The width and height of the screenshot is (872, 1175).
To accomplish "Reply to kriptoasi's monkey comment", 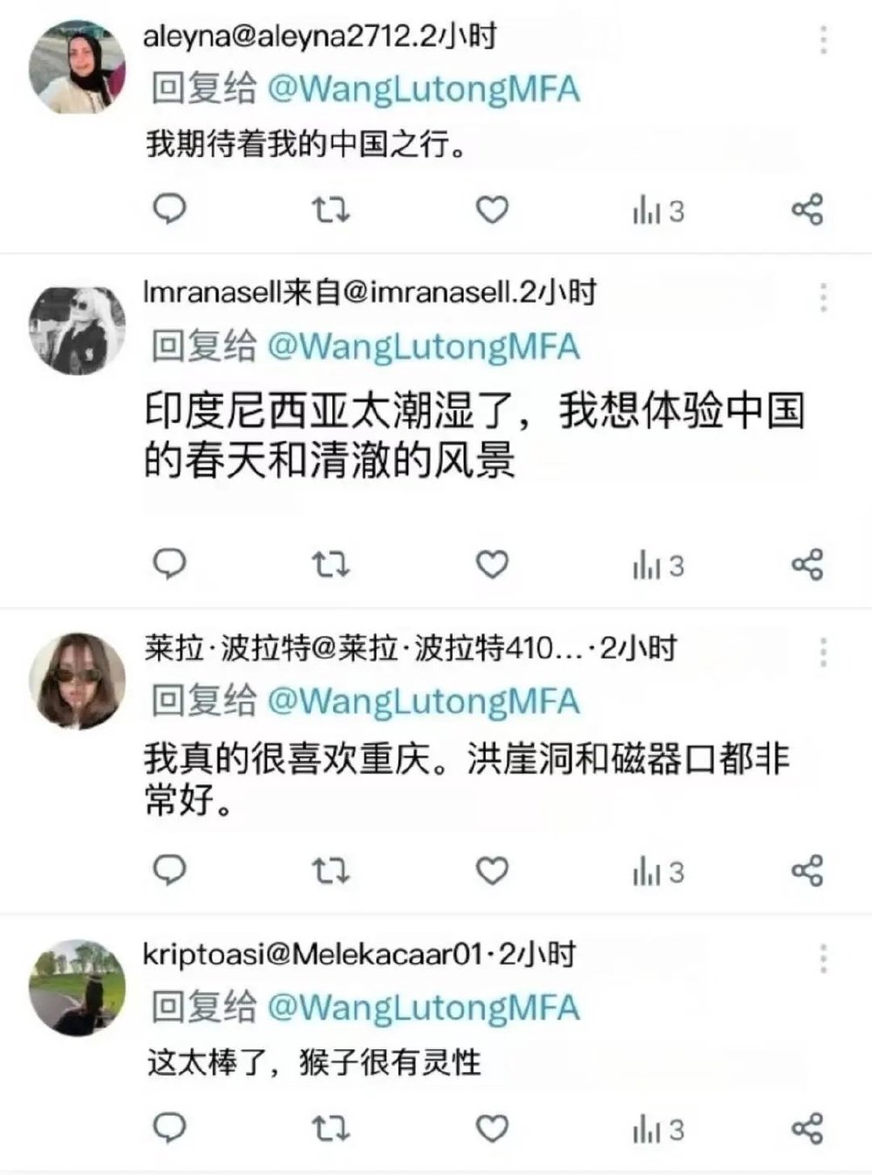I will pos(169,1128).
